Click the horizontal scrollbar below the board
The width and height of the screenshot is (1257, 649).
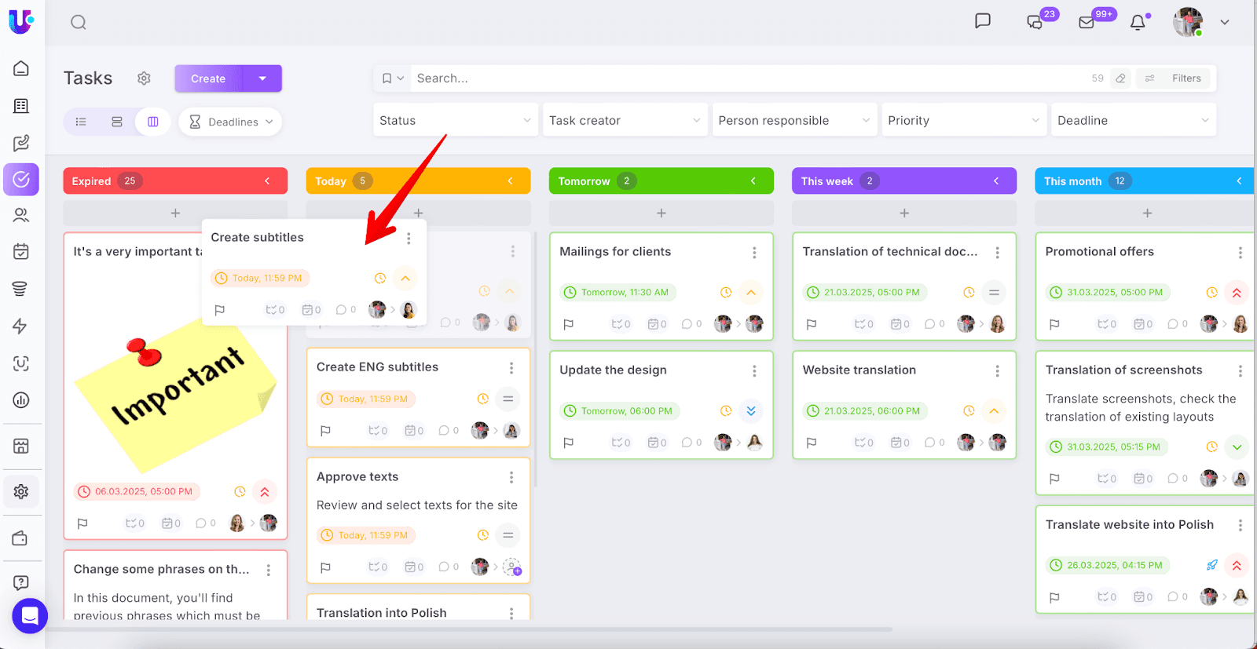(x=469, y=629)
